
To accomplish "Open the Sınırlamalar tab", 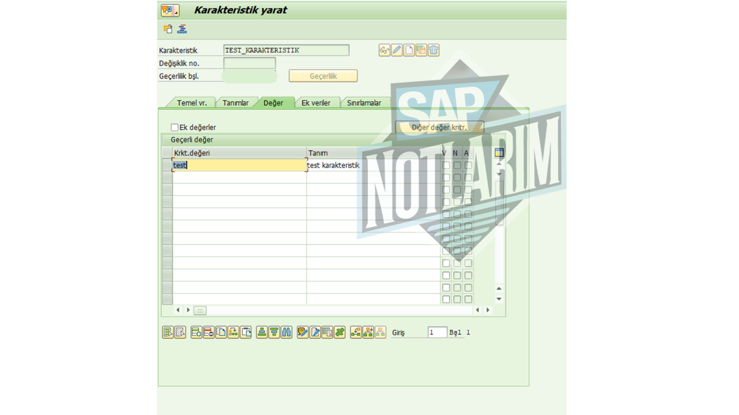I will (364, 103).
